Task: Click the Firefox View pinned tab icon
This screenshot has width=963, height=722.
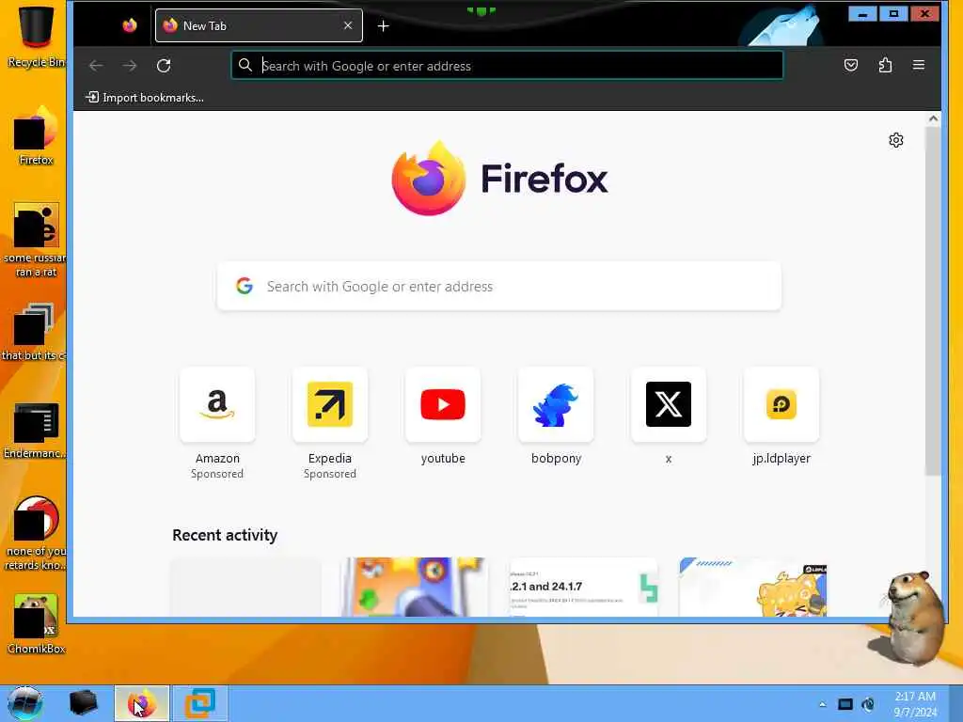Action: click(130, 25)
